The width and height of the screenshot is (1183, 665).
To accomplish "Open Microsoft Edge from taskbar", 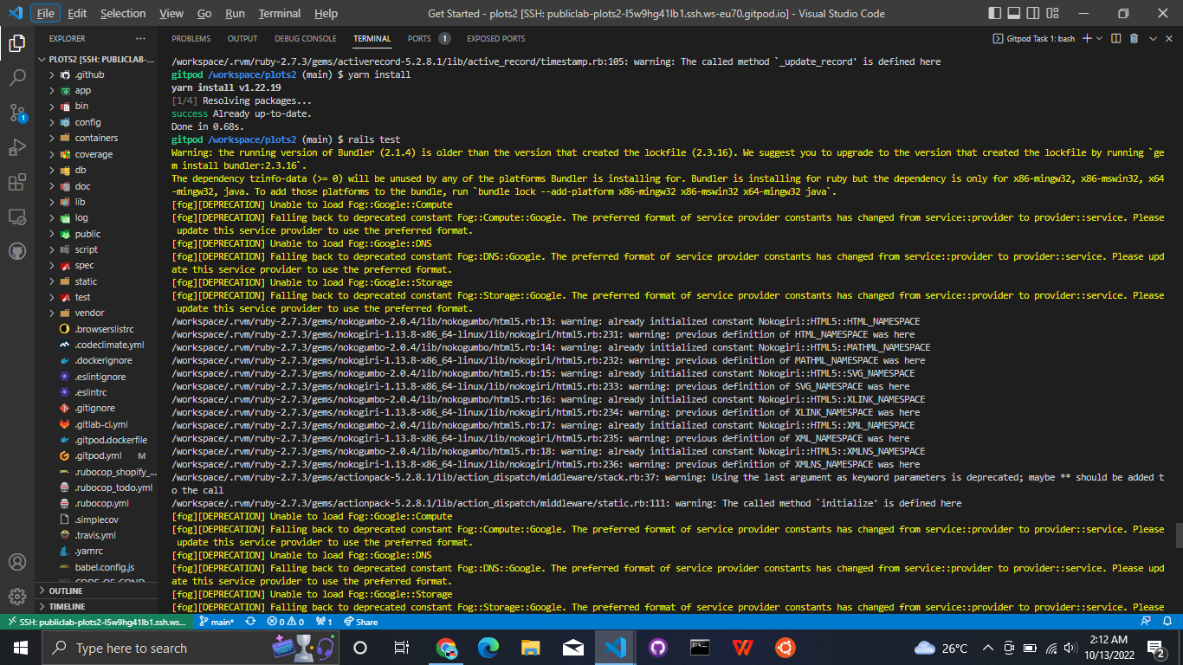I will click(x=488, y=648).
